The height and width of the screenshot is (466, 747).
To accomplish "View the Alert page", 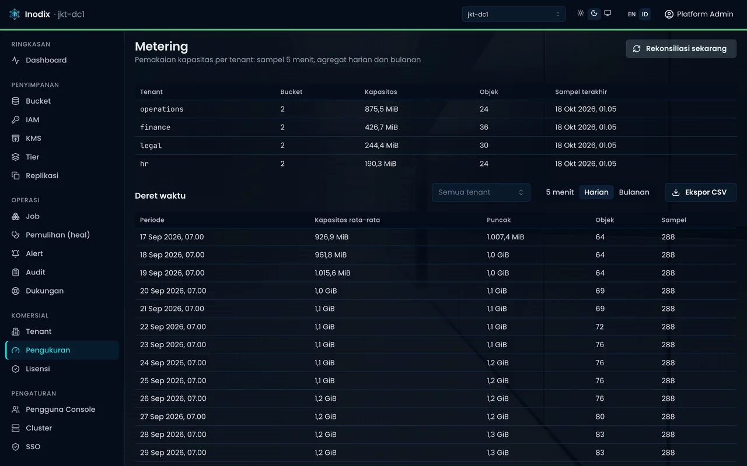I will click(x=62, y=253).
